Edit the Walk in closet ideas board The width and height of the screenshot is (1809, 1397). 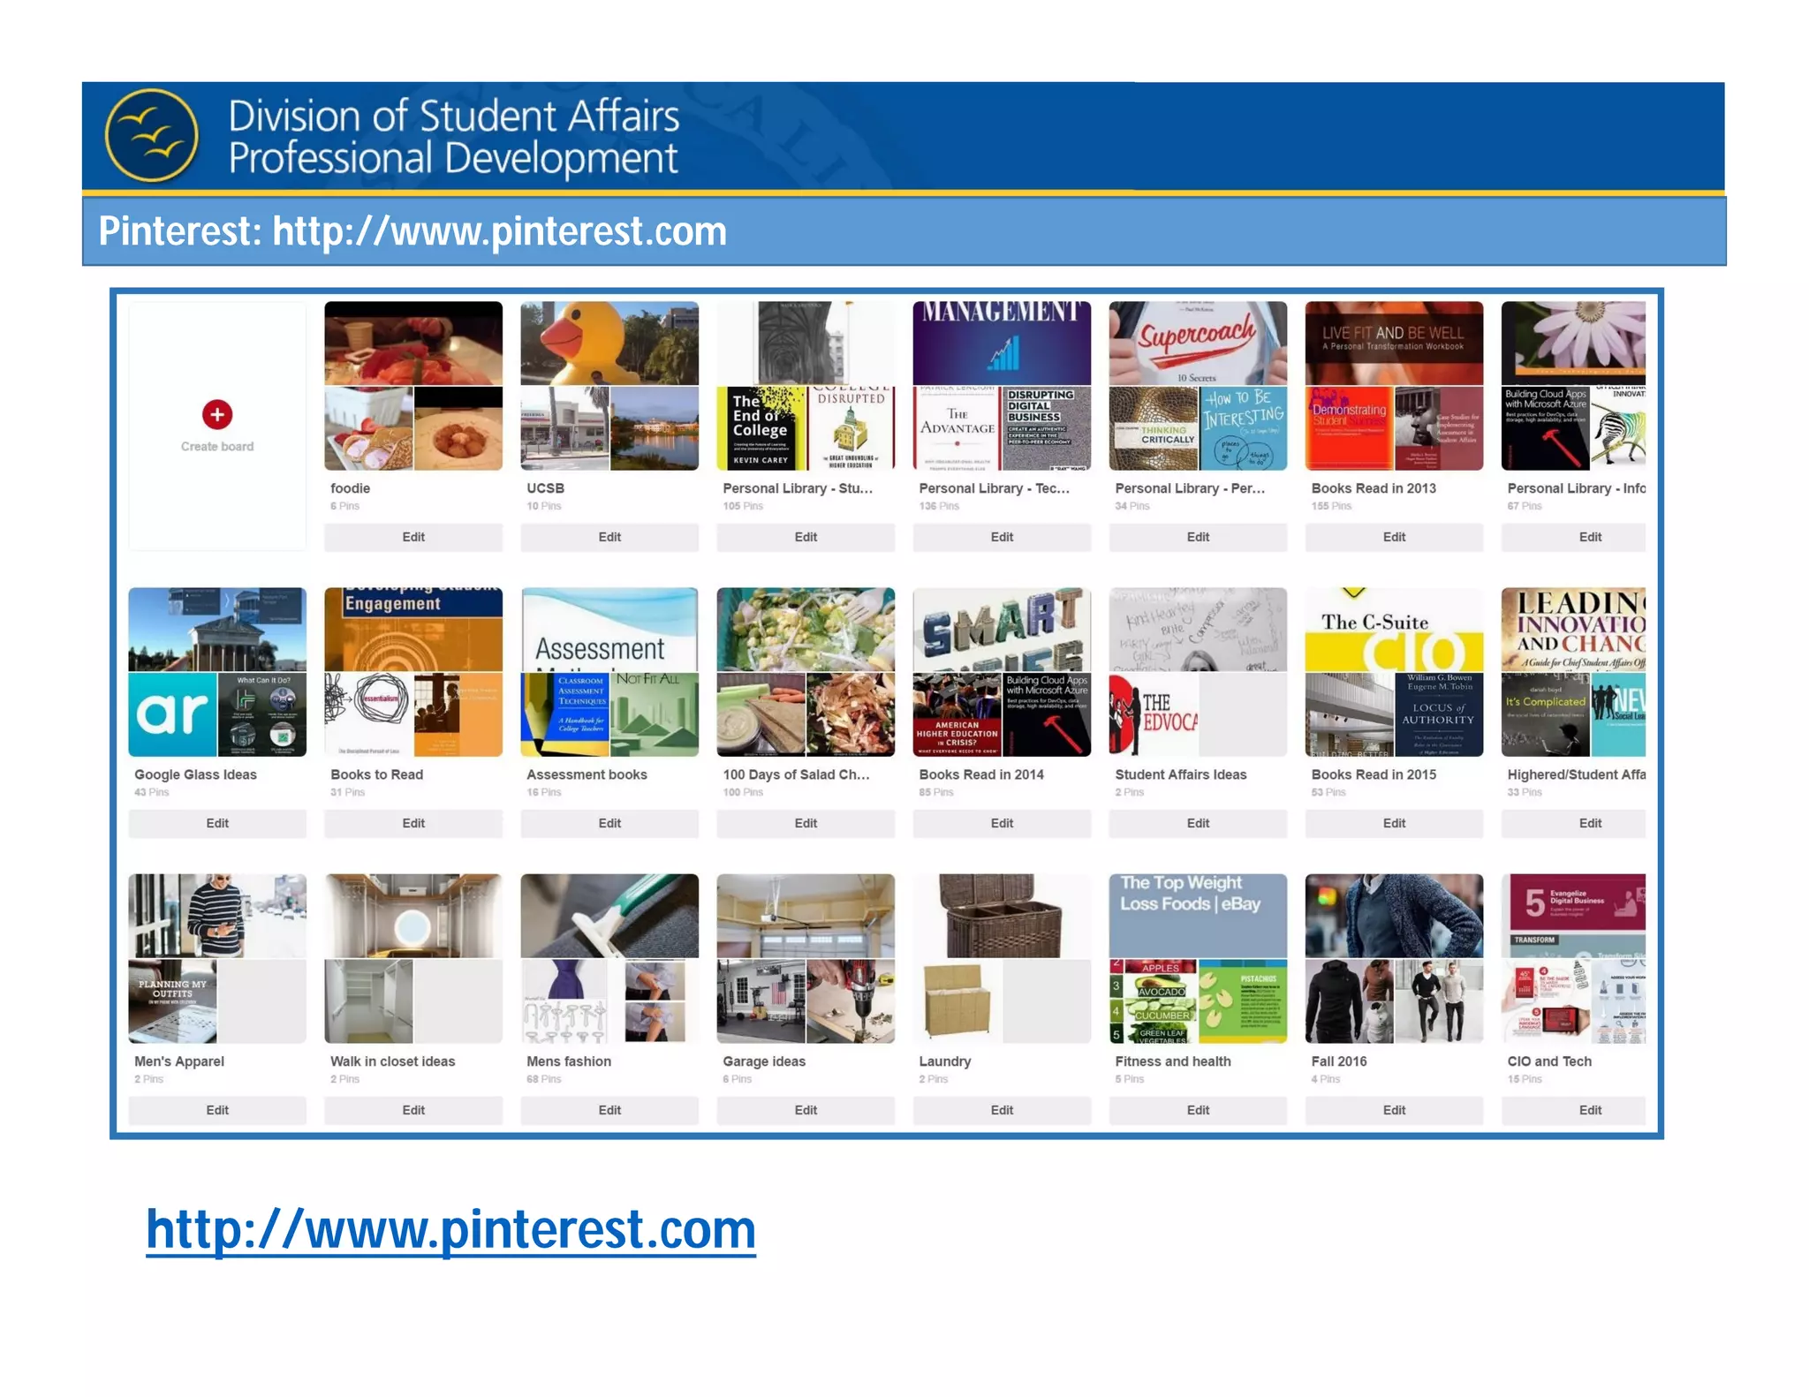pos(413,1110)
